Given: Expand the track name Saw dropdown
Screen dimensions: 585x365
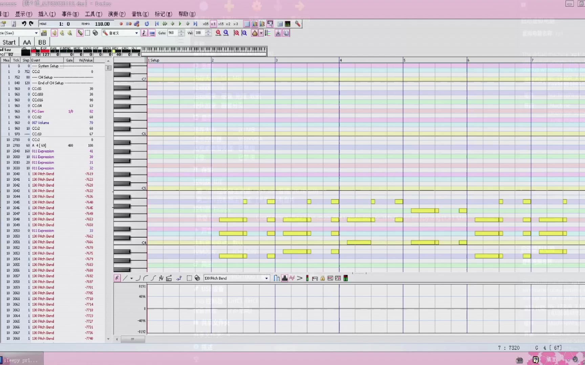Looking at the screenshot, I should 36,33.
